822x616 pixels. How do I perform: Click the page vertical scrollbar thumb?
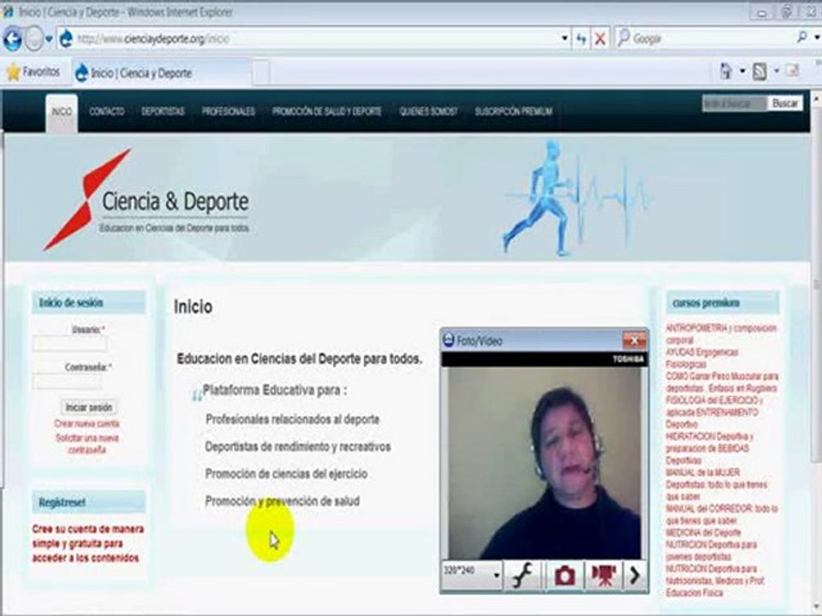pos(816,283)
